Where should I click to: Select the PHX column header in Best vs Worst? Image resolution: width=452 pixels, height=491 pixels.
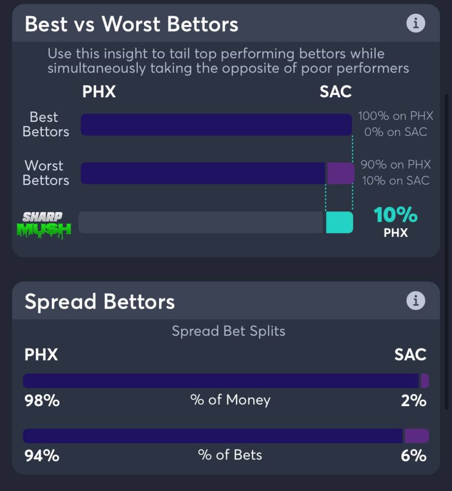click(98, 92)
